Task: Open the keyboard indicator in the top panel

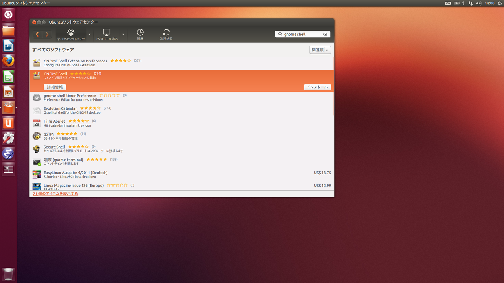Action: pyautogui.click(x=448, y=3)
